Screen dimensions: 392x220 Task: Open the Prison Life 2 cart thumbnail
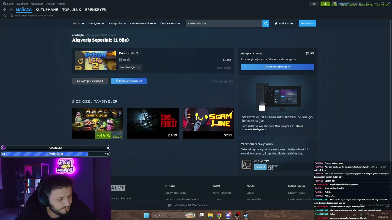pos(96,61)
